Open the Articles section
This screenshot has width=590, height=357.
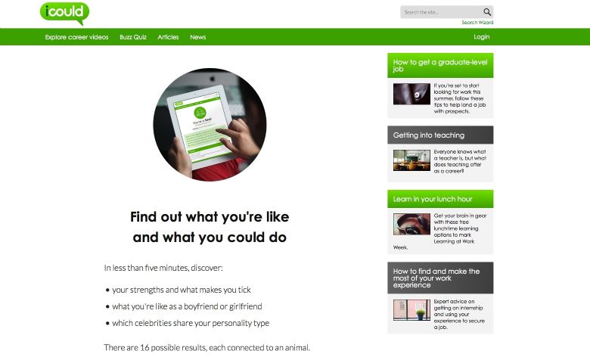tap(168, 37)
